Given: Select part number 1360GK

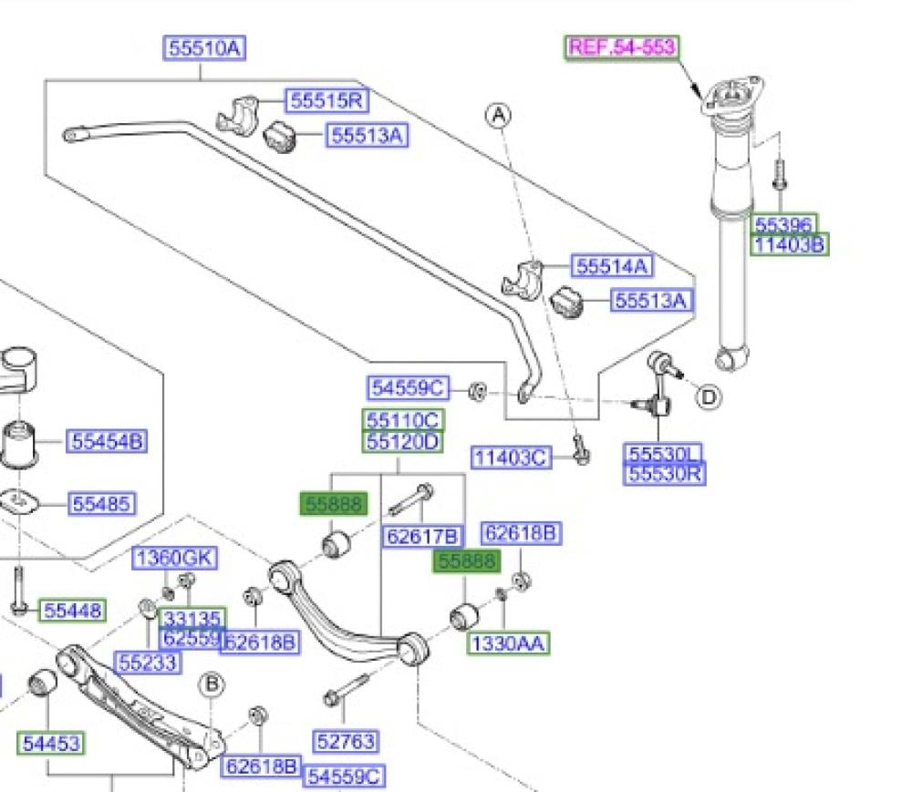Looking at the screenshot, I should (177, 559).
